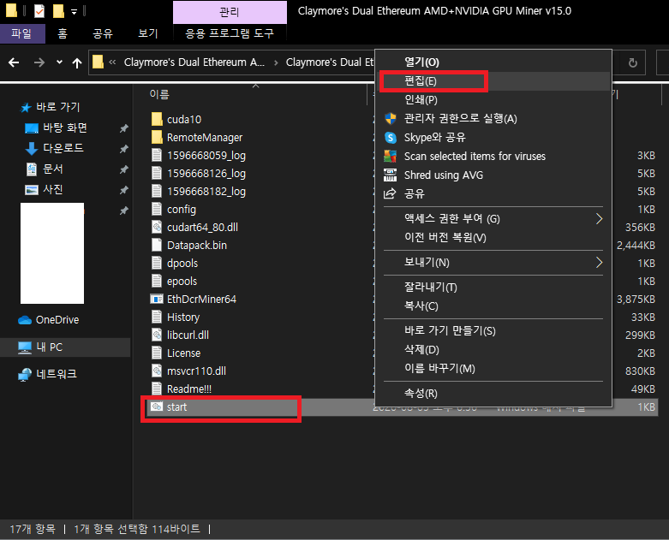The image size is (669, 540).
Task: Switch to the 홈 ribbon tab
Action: coord(63,33)
